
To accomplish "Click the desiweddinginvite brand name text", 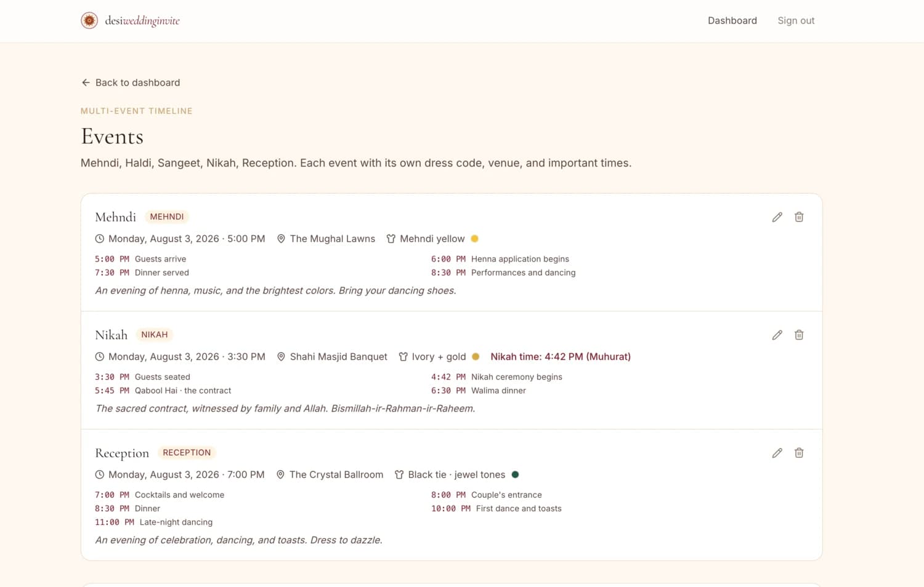I will (x=142, y=21).
